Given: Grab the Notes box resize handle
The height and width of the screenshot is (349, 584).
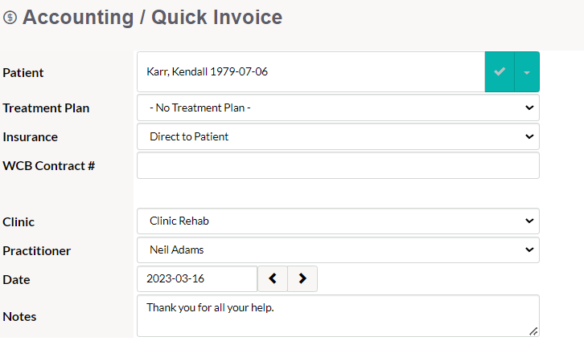Looking at the screenshot, I should (x=533, y=331).
